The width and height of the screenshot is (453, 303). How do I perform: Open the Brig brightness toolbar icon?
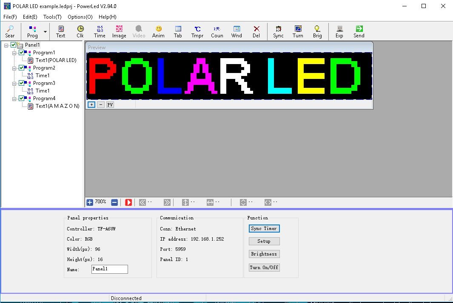tap(317, 31)
